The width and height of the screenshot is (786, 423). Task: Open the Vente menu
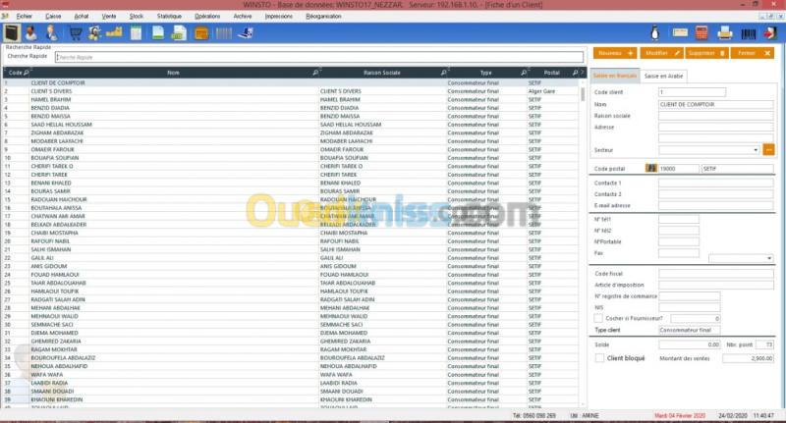[x=109, y=16]
